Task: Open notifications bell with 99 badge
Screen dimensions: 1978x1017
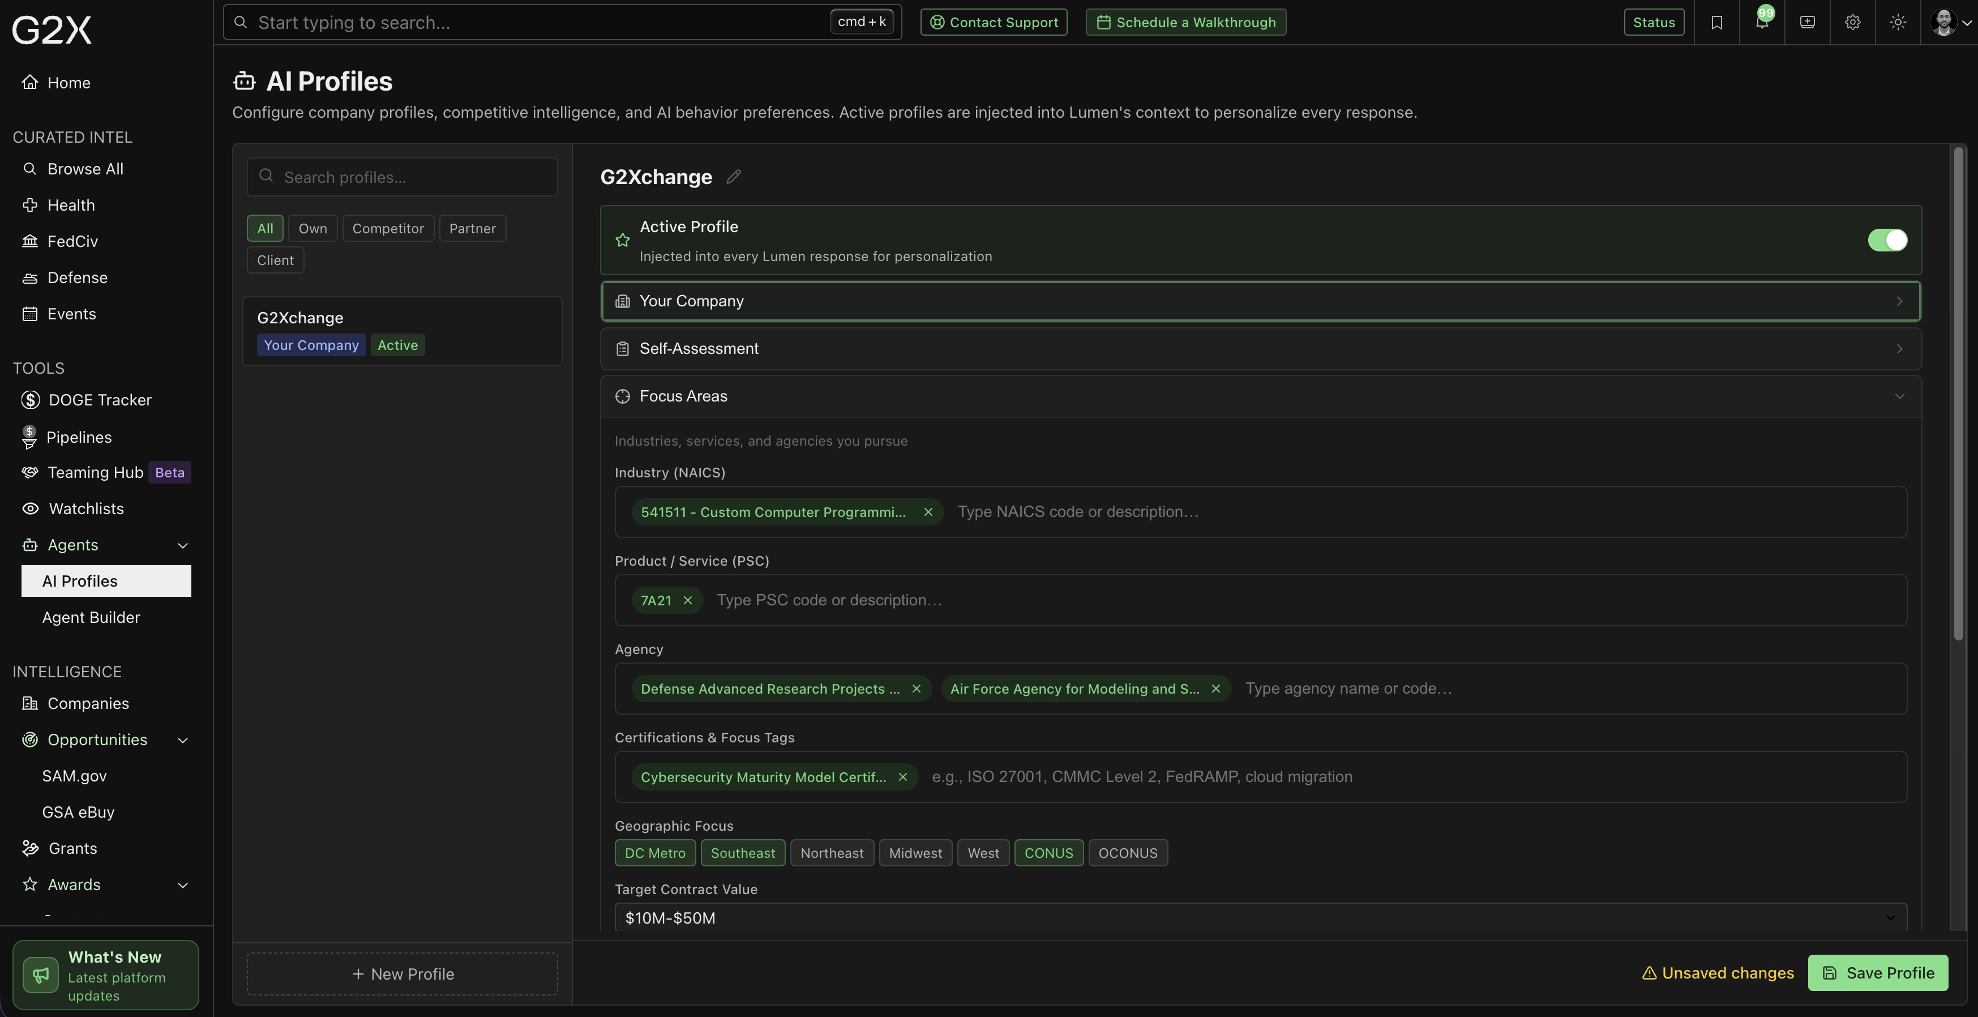Action: 1762,22
